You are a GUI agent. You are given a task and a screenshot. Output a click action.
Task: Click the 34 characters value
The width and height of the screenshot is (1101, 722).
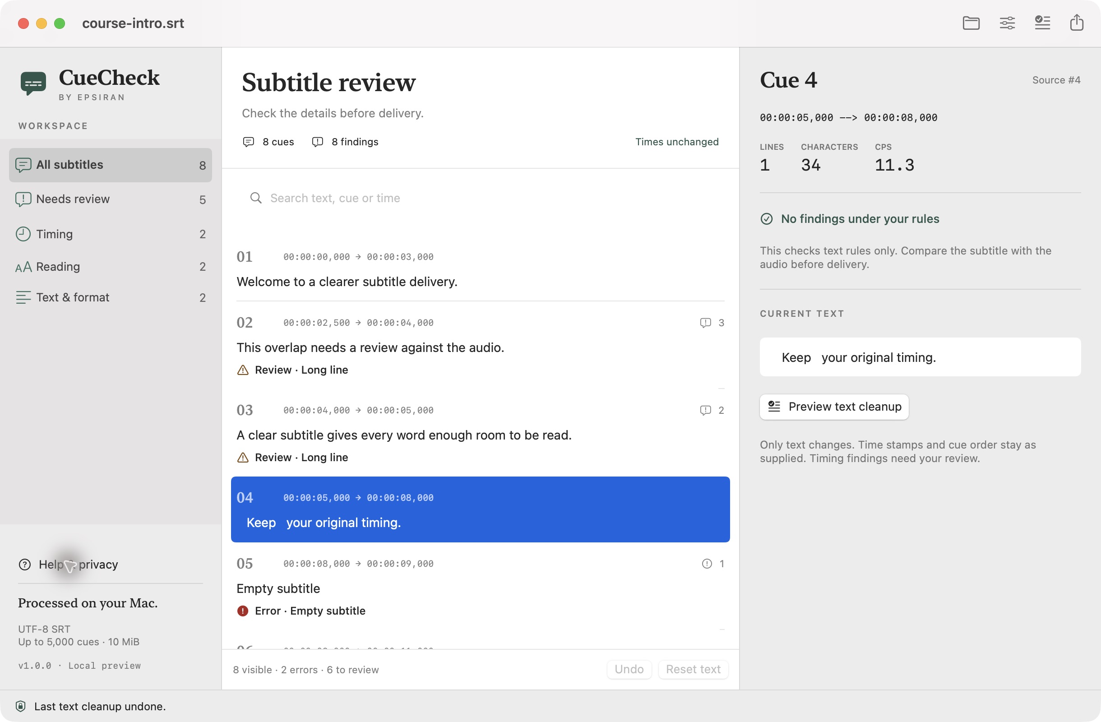point(810,165)
